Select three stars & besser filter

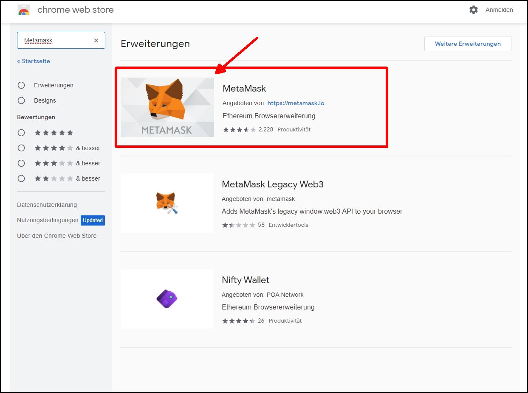click(x=21, y=163)
